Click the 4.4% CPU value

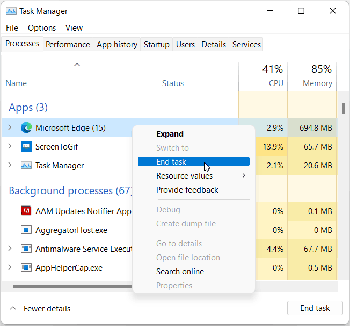pyautogui.click(x=275, y=249)
